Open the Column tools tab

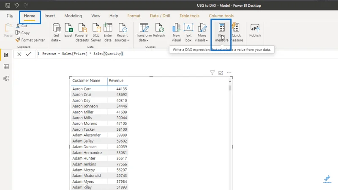pyautogui.click(x=221, y=16)
